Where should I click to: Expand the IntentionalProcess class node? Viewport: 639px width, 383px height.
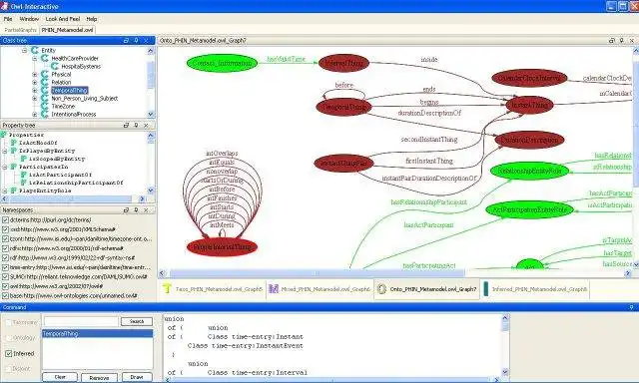coord(35,115)
